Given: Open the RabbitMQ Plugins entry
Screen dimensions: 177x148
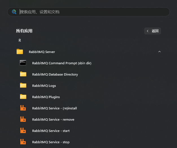Looking at the screenshot, I should [46, 97].
